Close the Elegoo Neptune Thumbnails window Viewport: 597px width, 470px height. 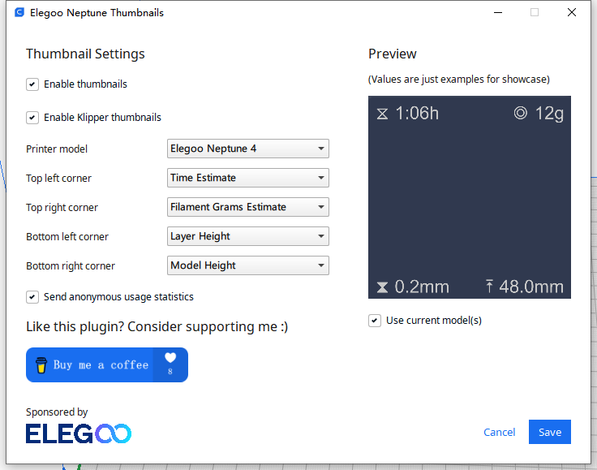pos(572,13)
